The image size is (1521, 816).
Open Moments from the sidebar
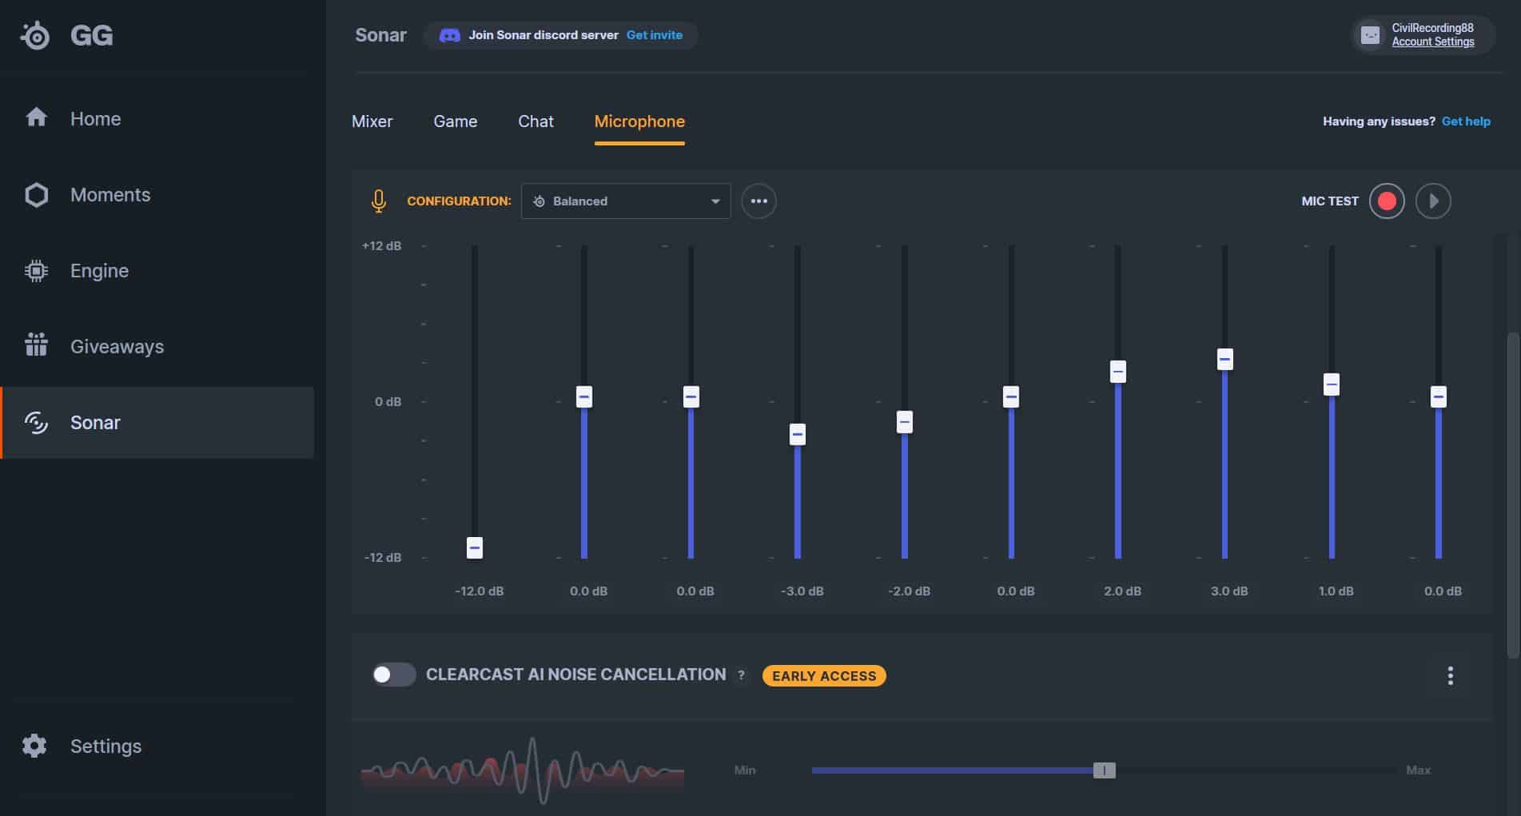(x=109, y=194)
